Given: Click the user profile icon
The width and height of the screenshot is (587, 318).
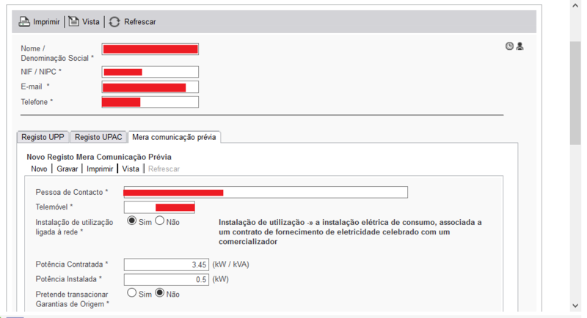Looking at the screenshot, I should click(520, 46).
